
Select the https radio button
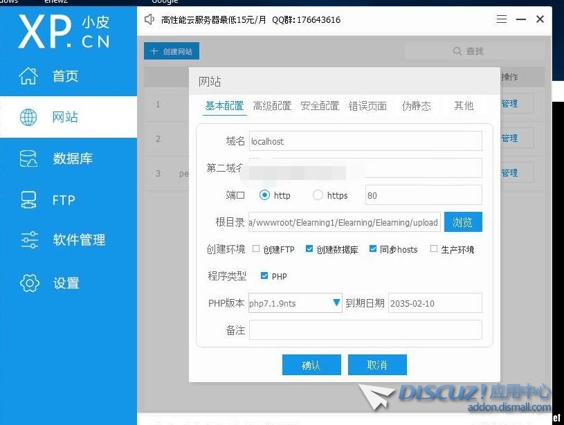(x=318, y=195)
